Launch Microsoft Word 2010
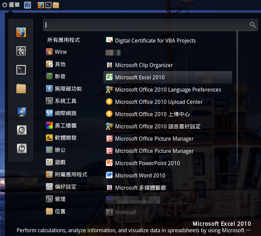Viewport: 261px width, 236px height. tap(168, 175)
